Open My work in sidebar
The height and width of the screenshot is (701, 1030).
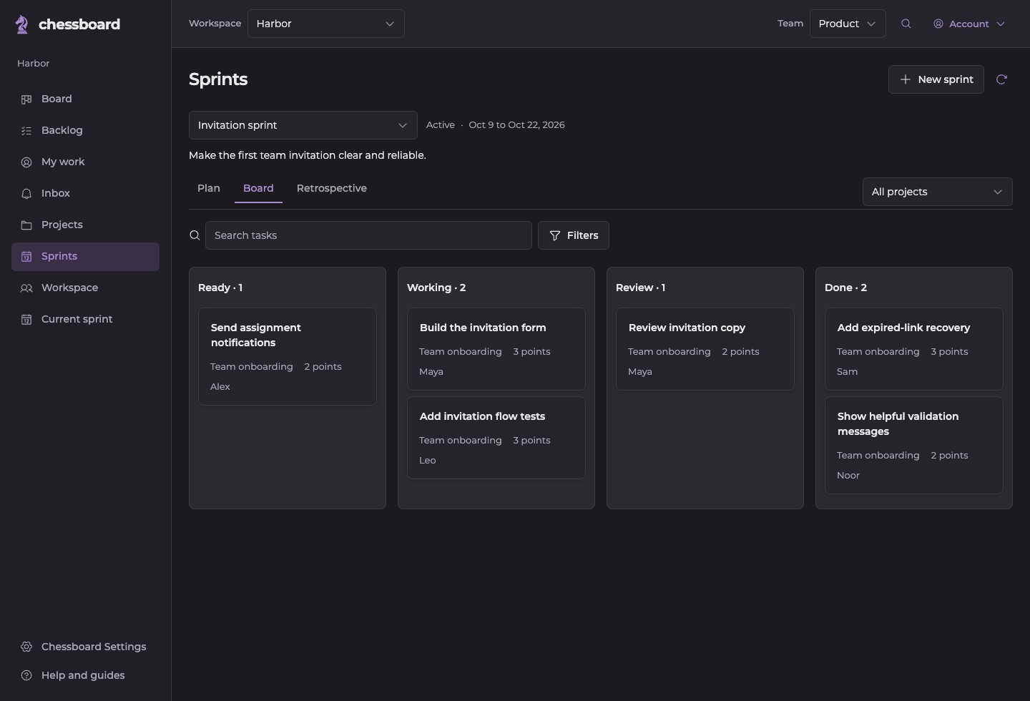tap(85, 162)
